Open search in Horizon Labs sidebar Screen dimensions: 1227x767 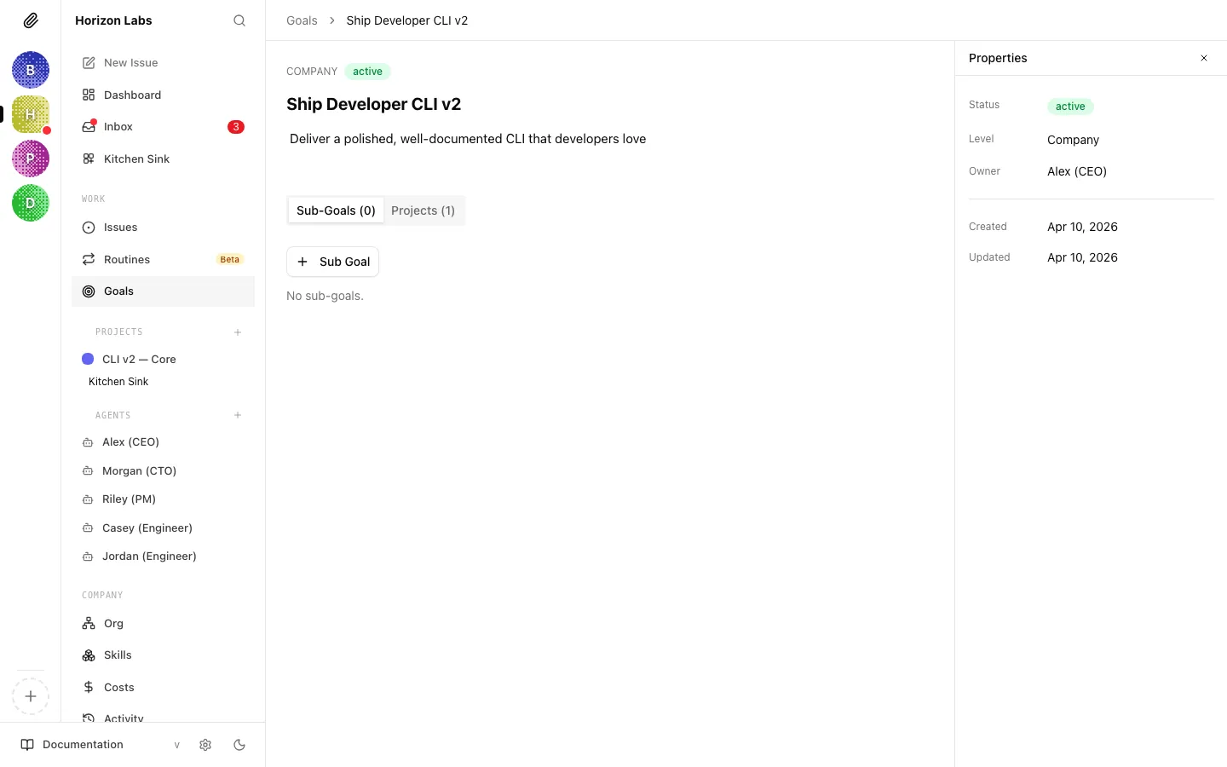point(239,20)
